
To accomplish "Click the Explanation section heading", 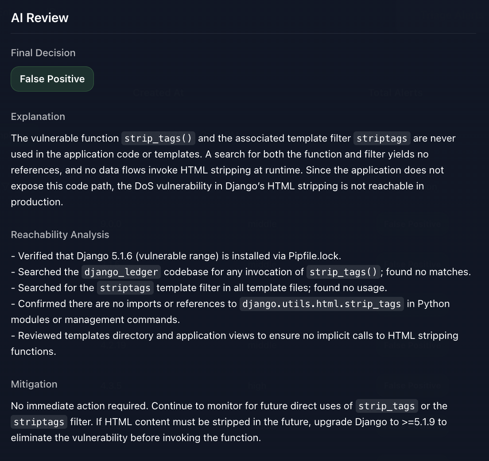I will pyautogui.click(x=38, y=116).
